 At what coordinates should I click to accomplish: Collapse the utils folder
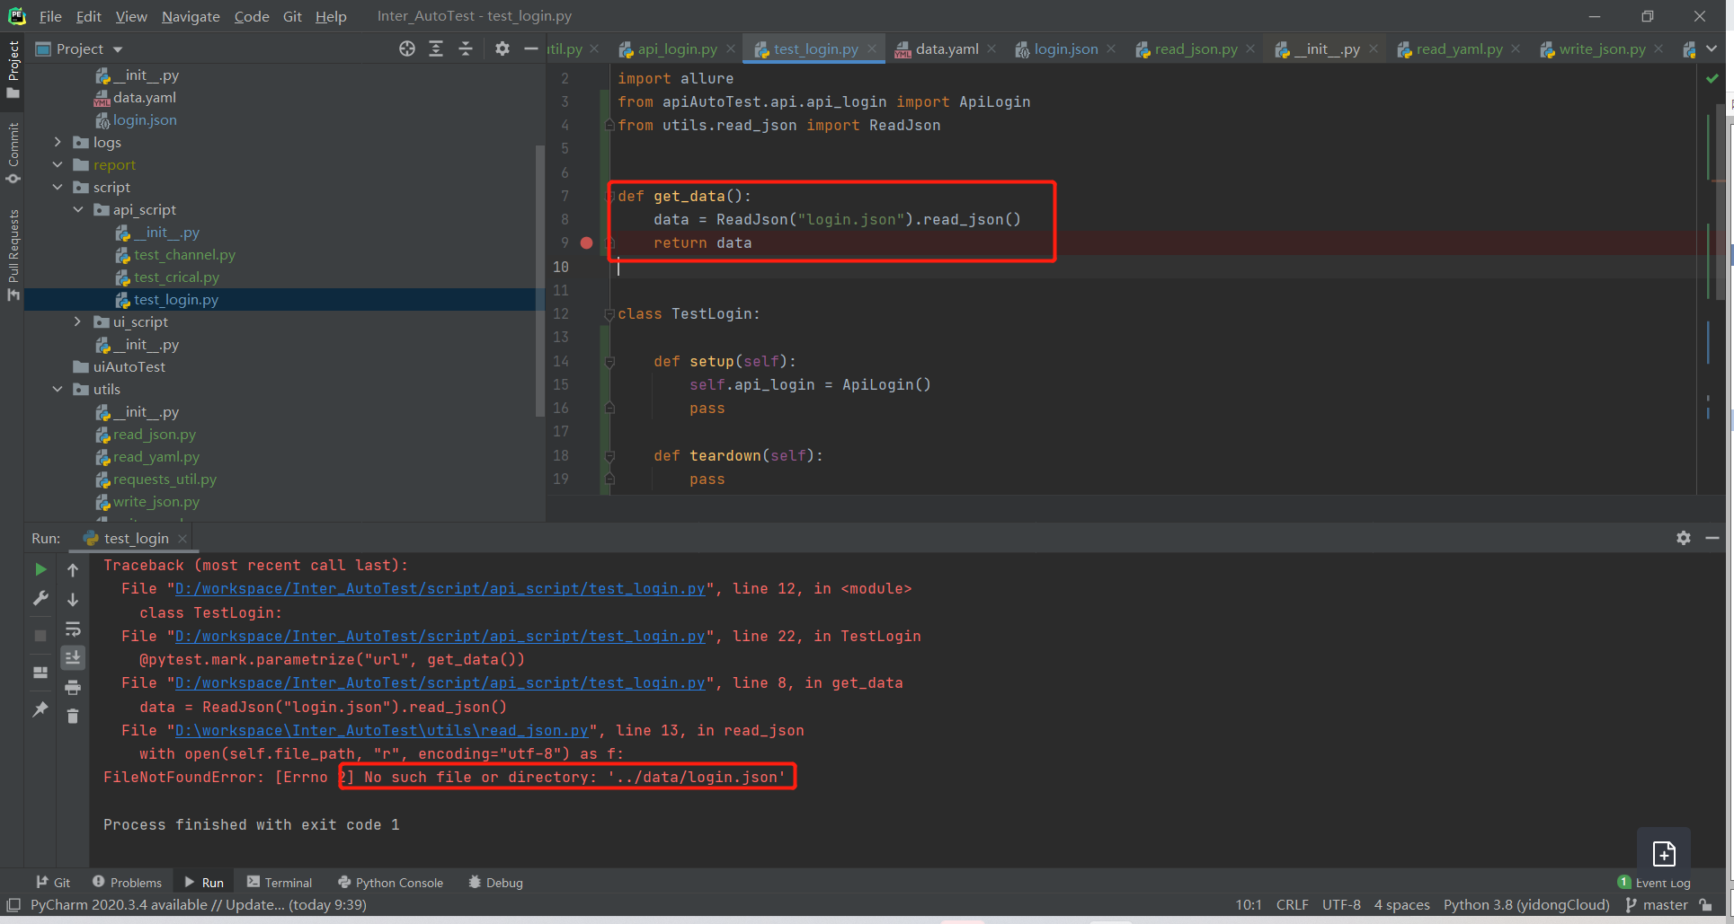(58, 389)
